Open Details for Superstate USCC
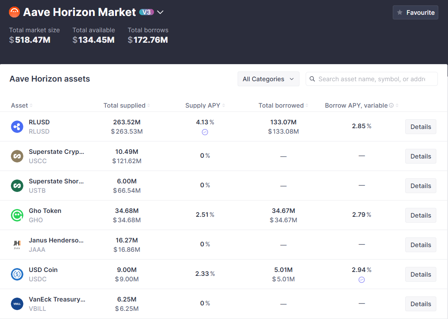 [420, 156]
